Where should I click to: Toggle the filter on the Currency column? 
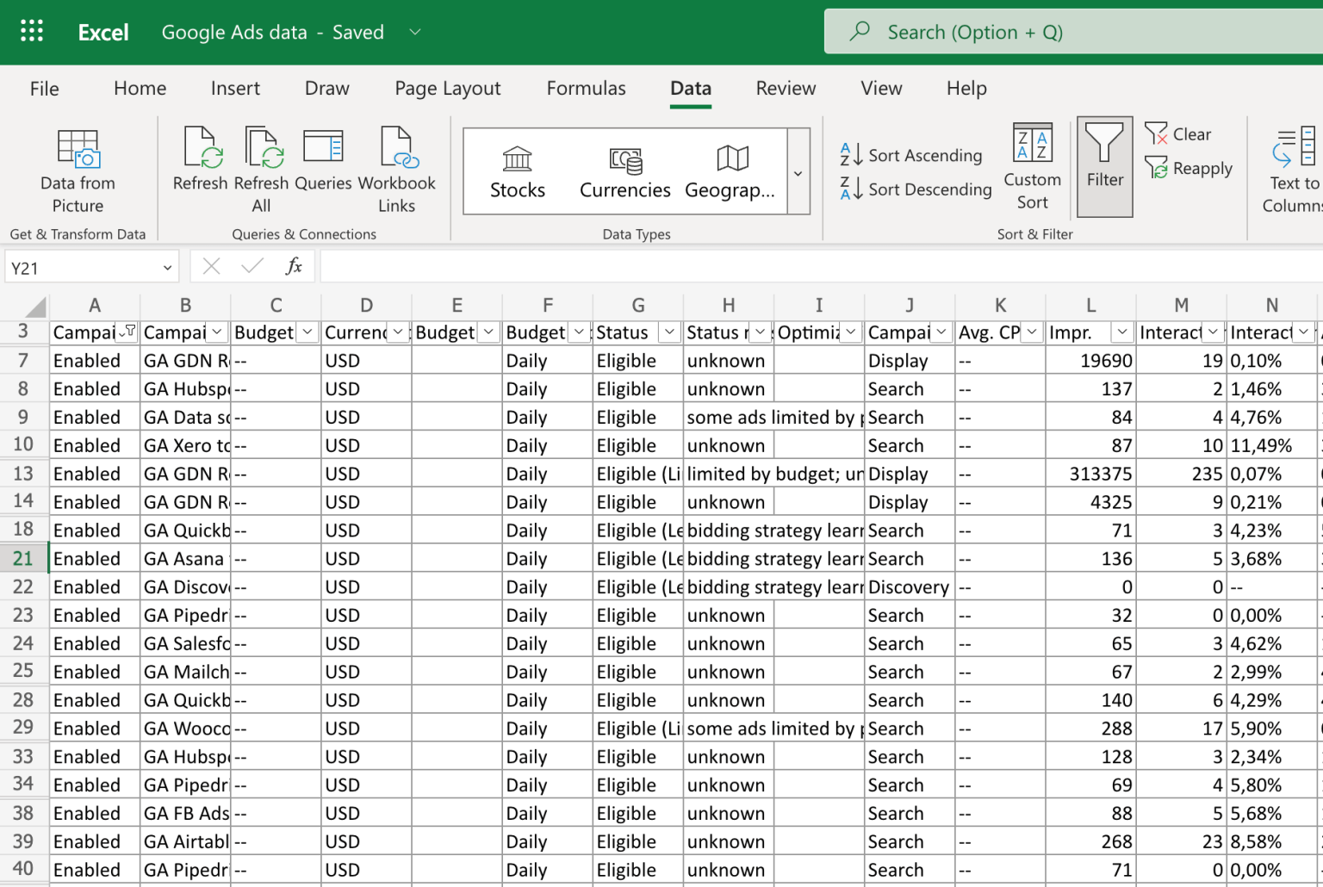point(398,332)
